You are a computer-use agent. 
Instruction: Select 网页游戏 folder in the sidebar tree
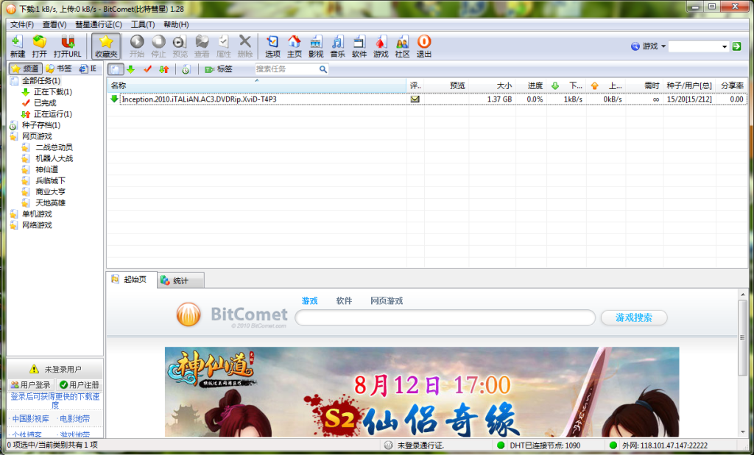coord(37,136)
